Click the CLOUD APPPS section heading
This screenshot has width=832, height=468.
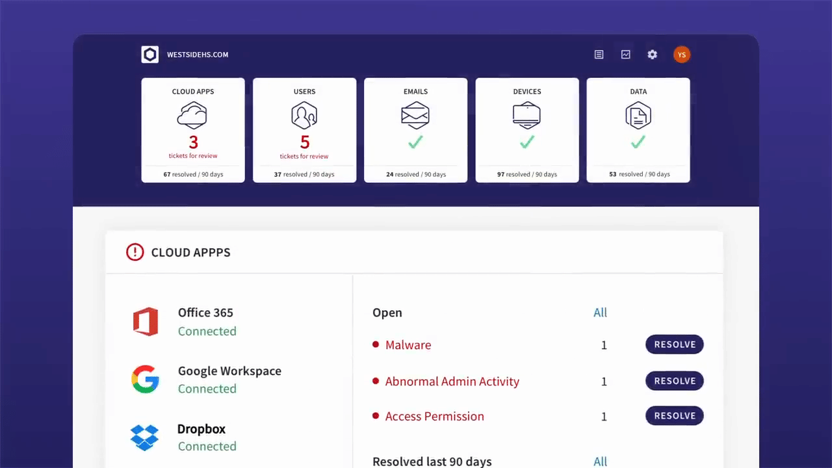(190, 252)
